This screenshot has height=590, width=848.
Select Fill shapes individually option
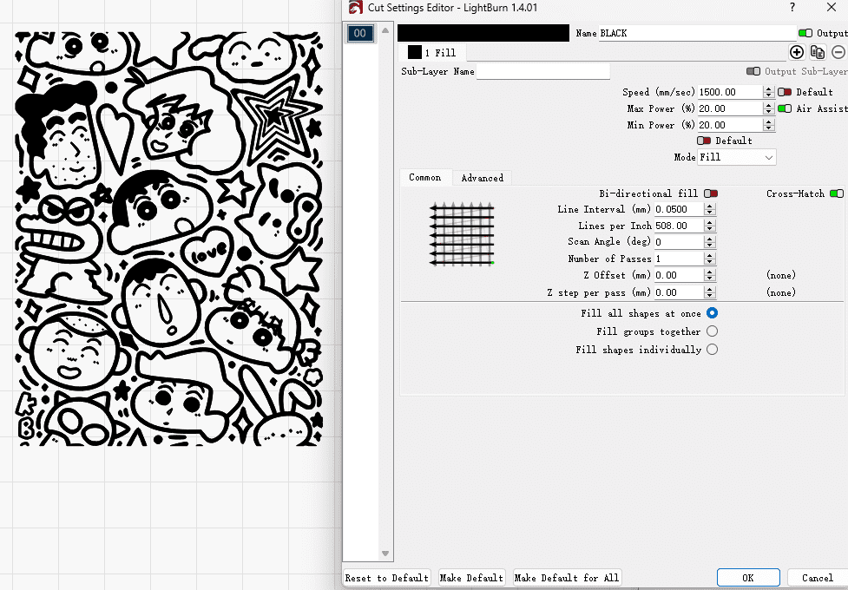[713, 350]
